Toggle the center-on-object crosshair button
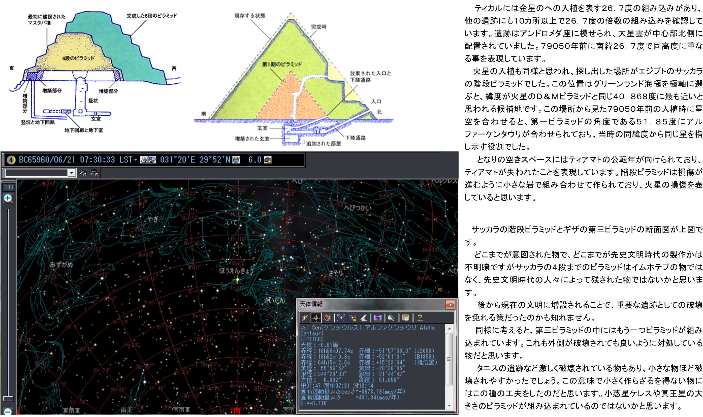 point(316,318)
